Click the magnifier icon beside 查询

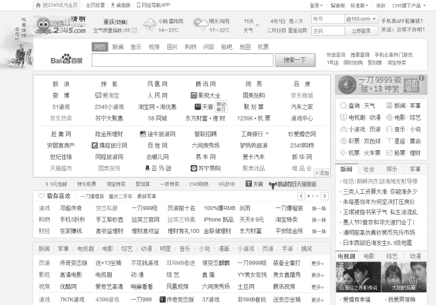tap(344, 106)
